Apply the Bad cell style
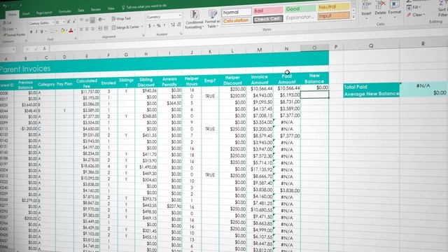This screenshot has width=448, height=252. coord(267,10)
